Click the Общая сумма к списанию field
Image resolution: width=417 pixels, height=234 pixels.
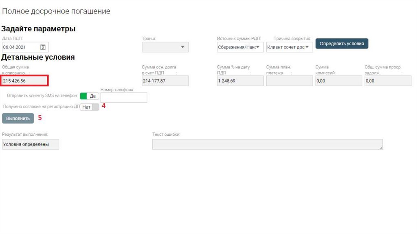(x=25, y=81)
